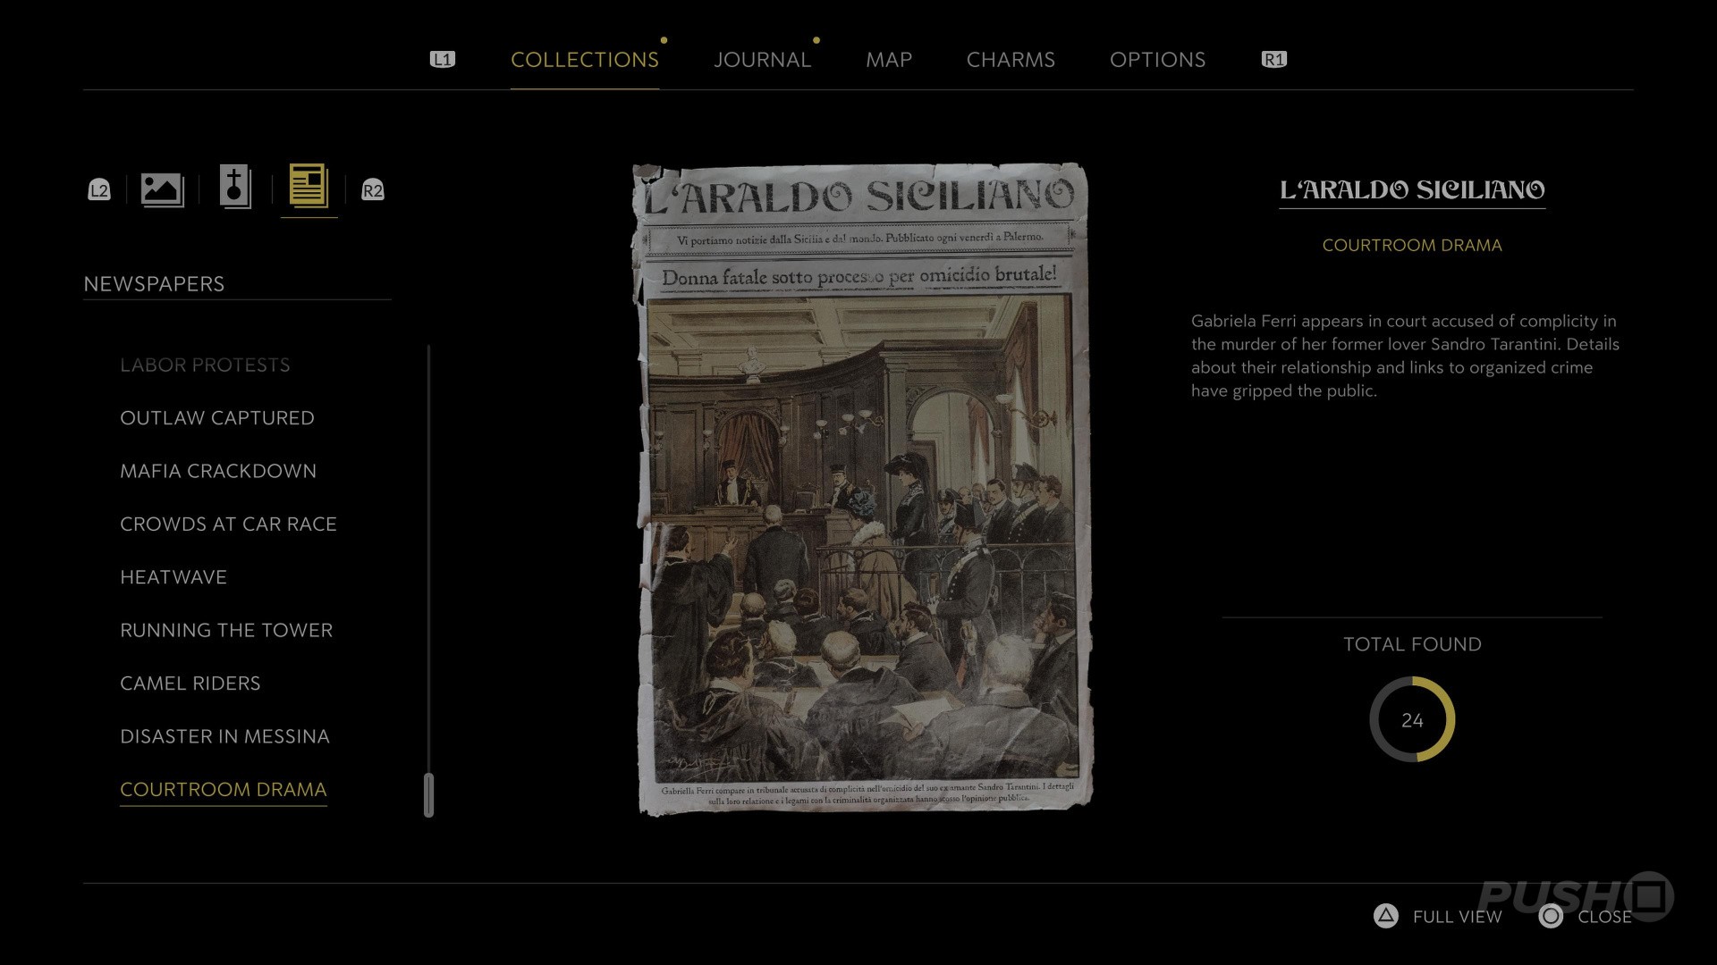Click the L2 previous category icon
This screenshot has height=965, width=1717.
99,189
